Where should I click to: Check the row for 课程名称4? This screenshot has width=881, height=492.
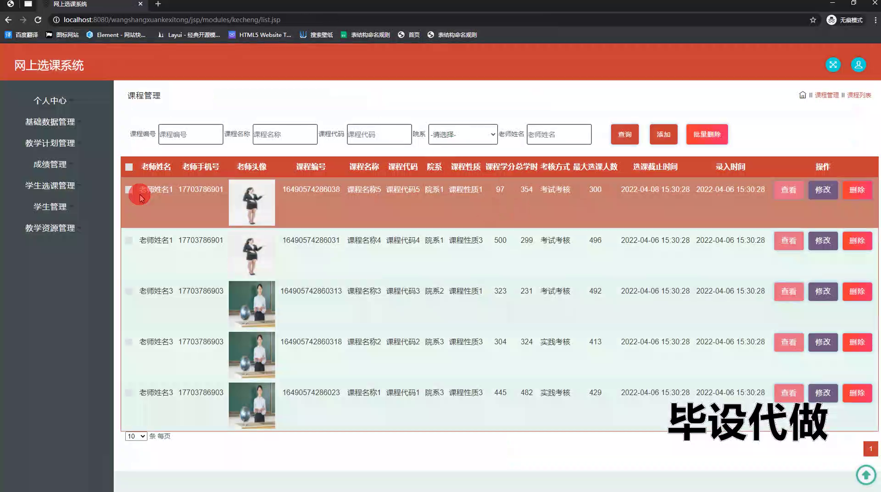(129, 240)
